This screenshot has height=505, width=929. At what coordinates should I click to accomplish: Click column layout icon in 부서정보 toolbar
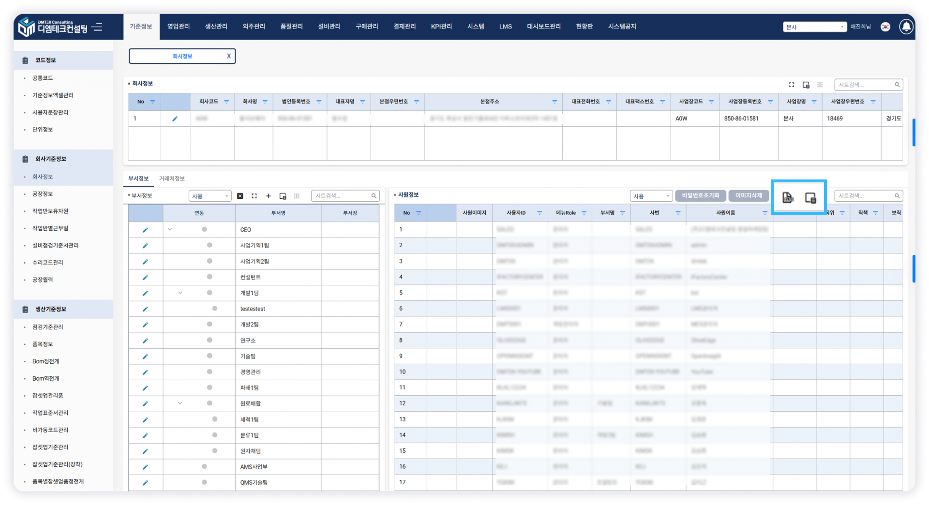click(297, 196)
